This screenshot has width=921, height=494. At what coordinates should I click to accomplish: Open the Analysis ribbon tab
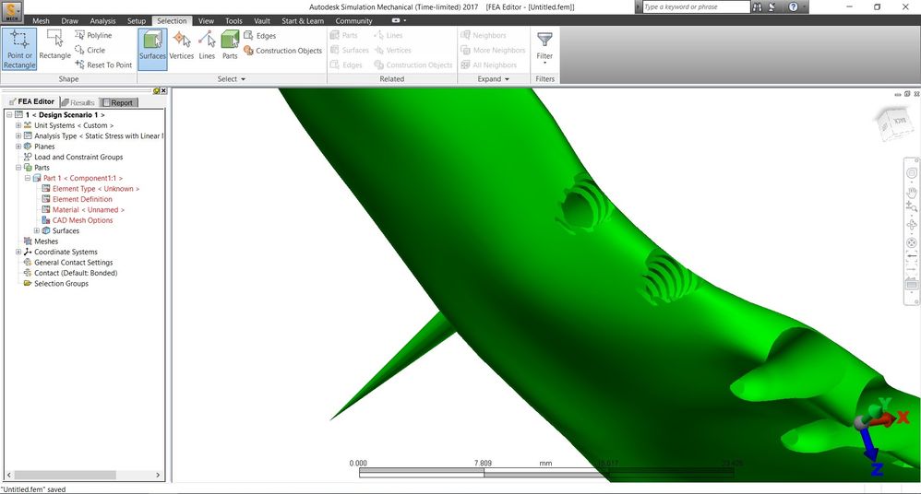click(x=102, y=20)
